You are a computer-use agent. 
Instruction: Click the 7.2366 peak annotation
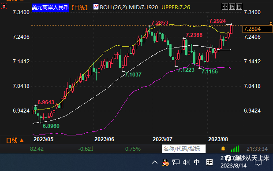coord(194,35)
